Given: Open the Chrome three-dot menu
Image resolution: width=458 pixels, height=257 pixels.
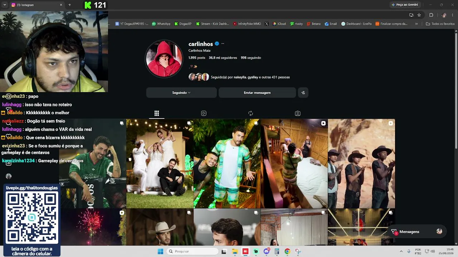Looking at the screenshot, I should pos(453,15).
